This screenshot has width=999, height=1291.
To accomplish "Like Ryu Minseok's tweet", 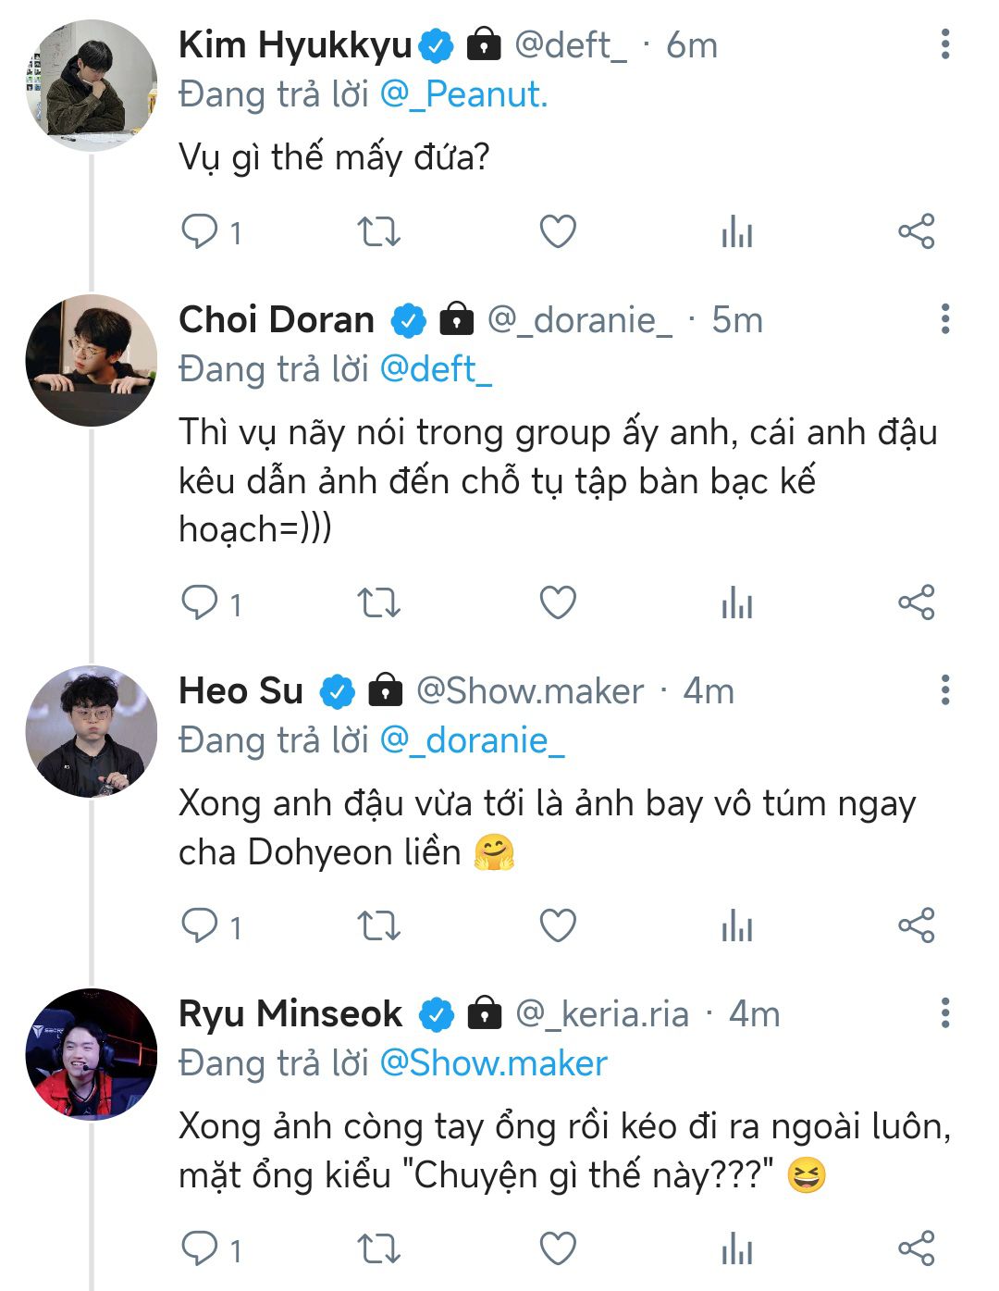I will click(558, 1248).
